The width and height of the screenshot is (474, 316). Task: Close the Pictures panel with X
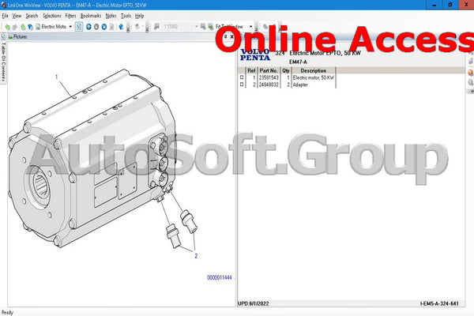[x=231, y=36]
